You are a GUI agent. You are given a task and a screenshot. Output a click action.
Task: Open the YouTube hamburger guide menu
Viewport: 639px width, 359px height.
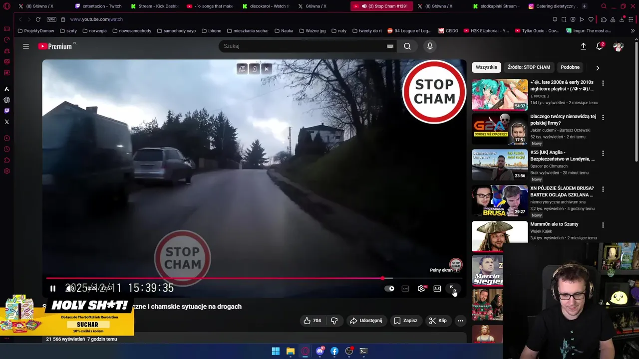(x=26, y=46)
